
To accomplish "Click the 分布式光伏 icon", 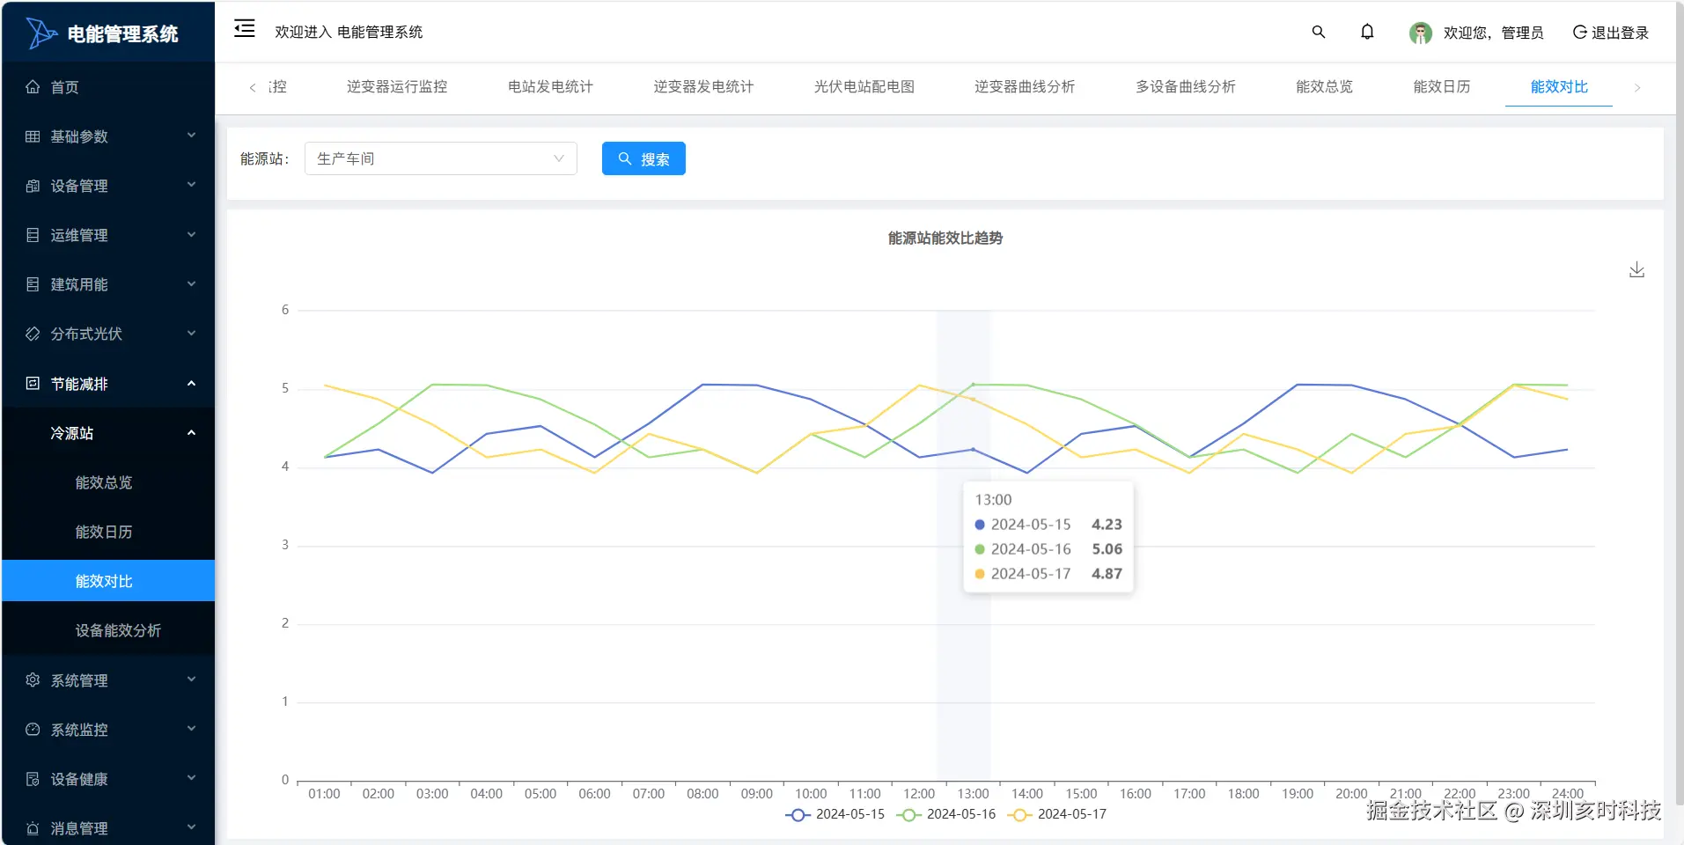I will click(33, 334).
